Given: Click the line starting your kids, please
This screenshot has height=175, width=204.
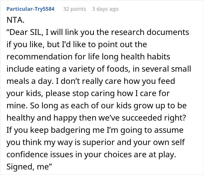Looking at the screenshot, I should click(x=88, y=93).
